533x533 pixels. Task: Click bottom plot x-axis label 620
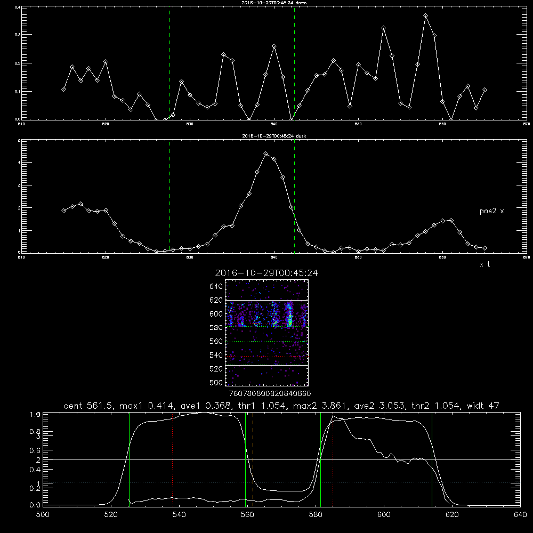point(452,515)
